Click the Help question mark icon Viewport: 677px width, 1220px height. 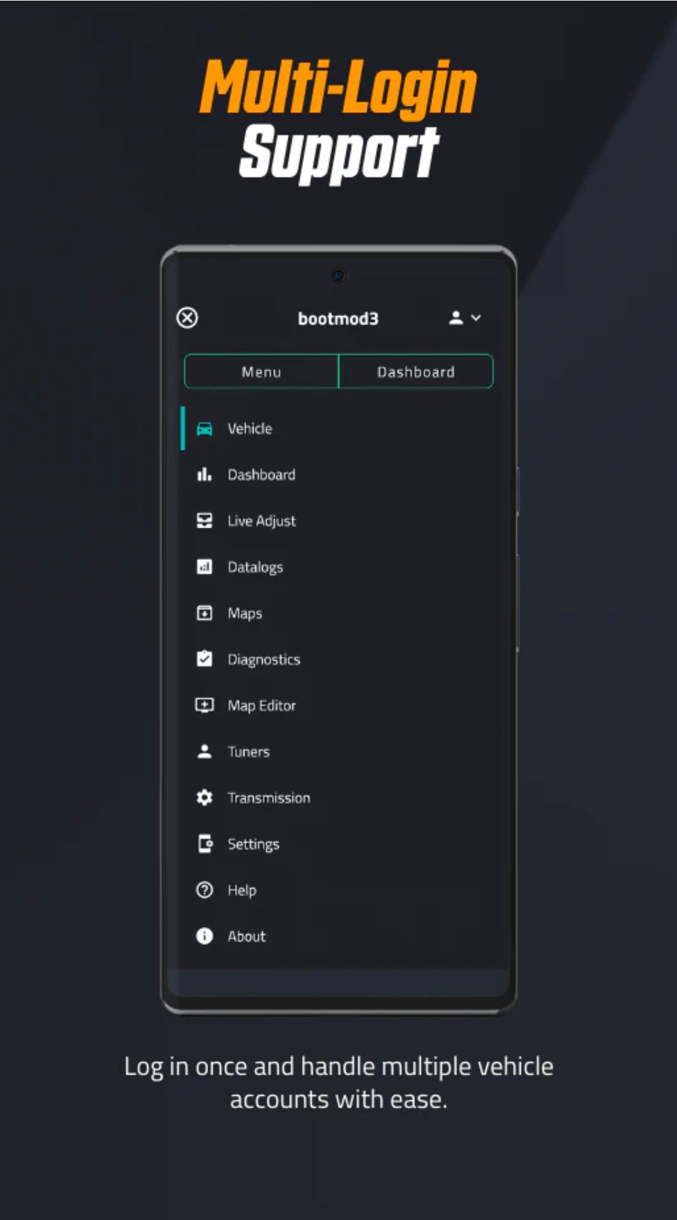(205, 890)
